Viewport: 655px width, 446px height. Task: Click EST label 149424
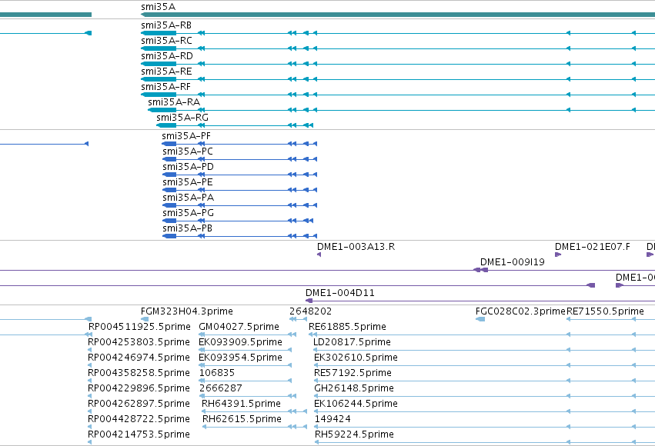click(x=333, y=419)
